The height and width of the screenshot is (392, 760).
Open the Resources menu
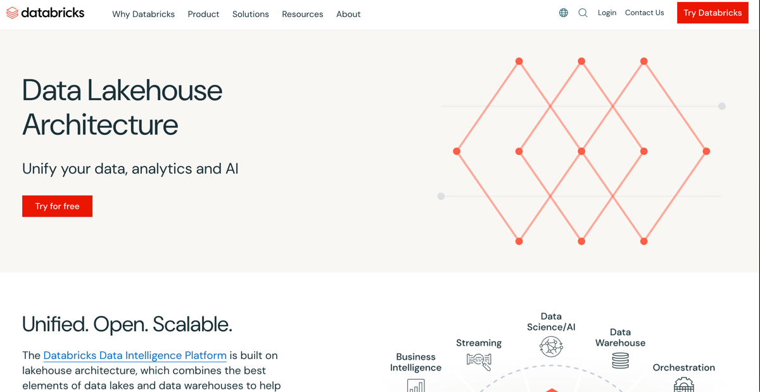click(x=302, y=14)
